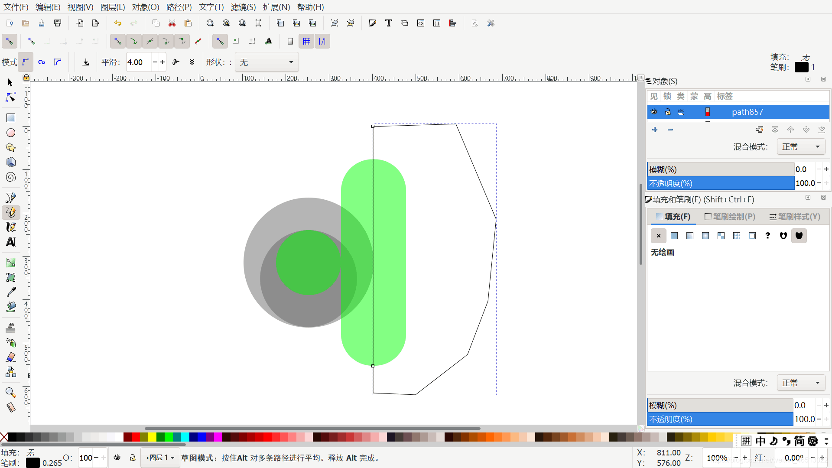
Task: Click the no paint X button
Action: coord(659,236)
